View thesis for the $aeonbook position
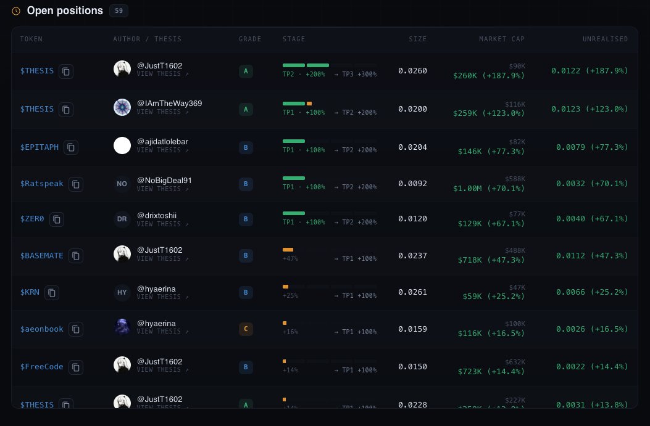Screen dimensions: 650x426 coord(163,331)
